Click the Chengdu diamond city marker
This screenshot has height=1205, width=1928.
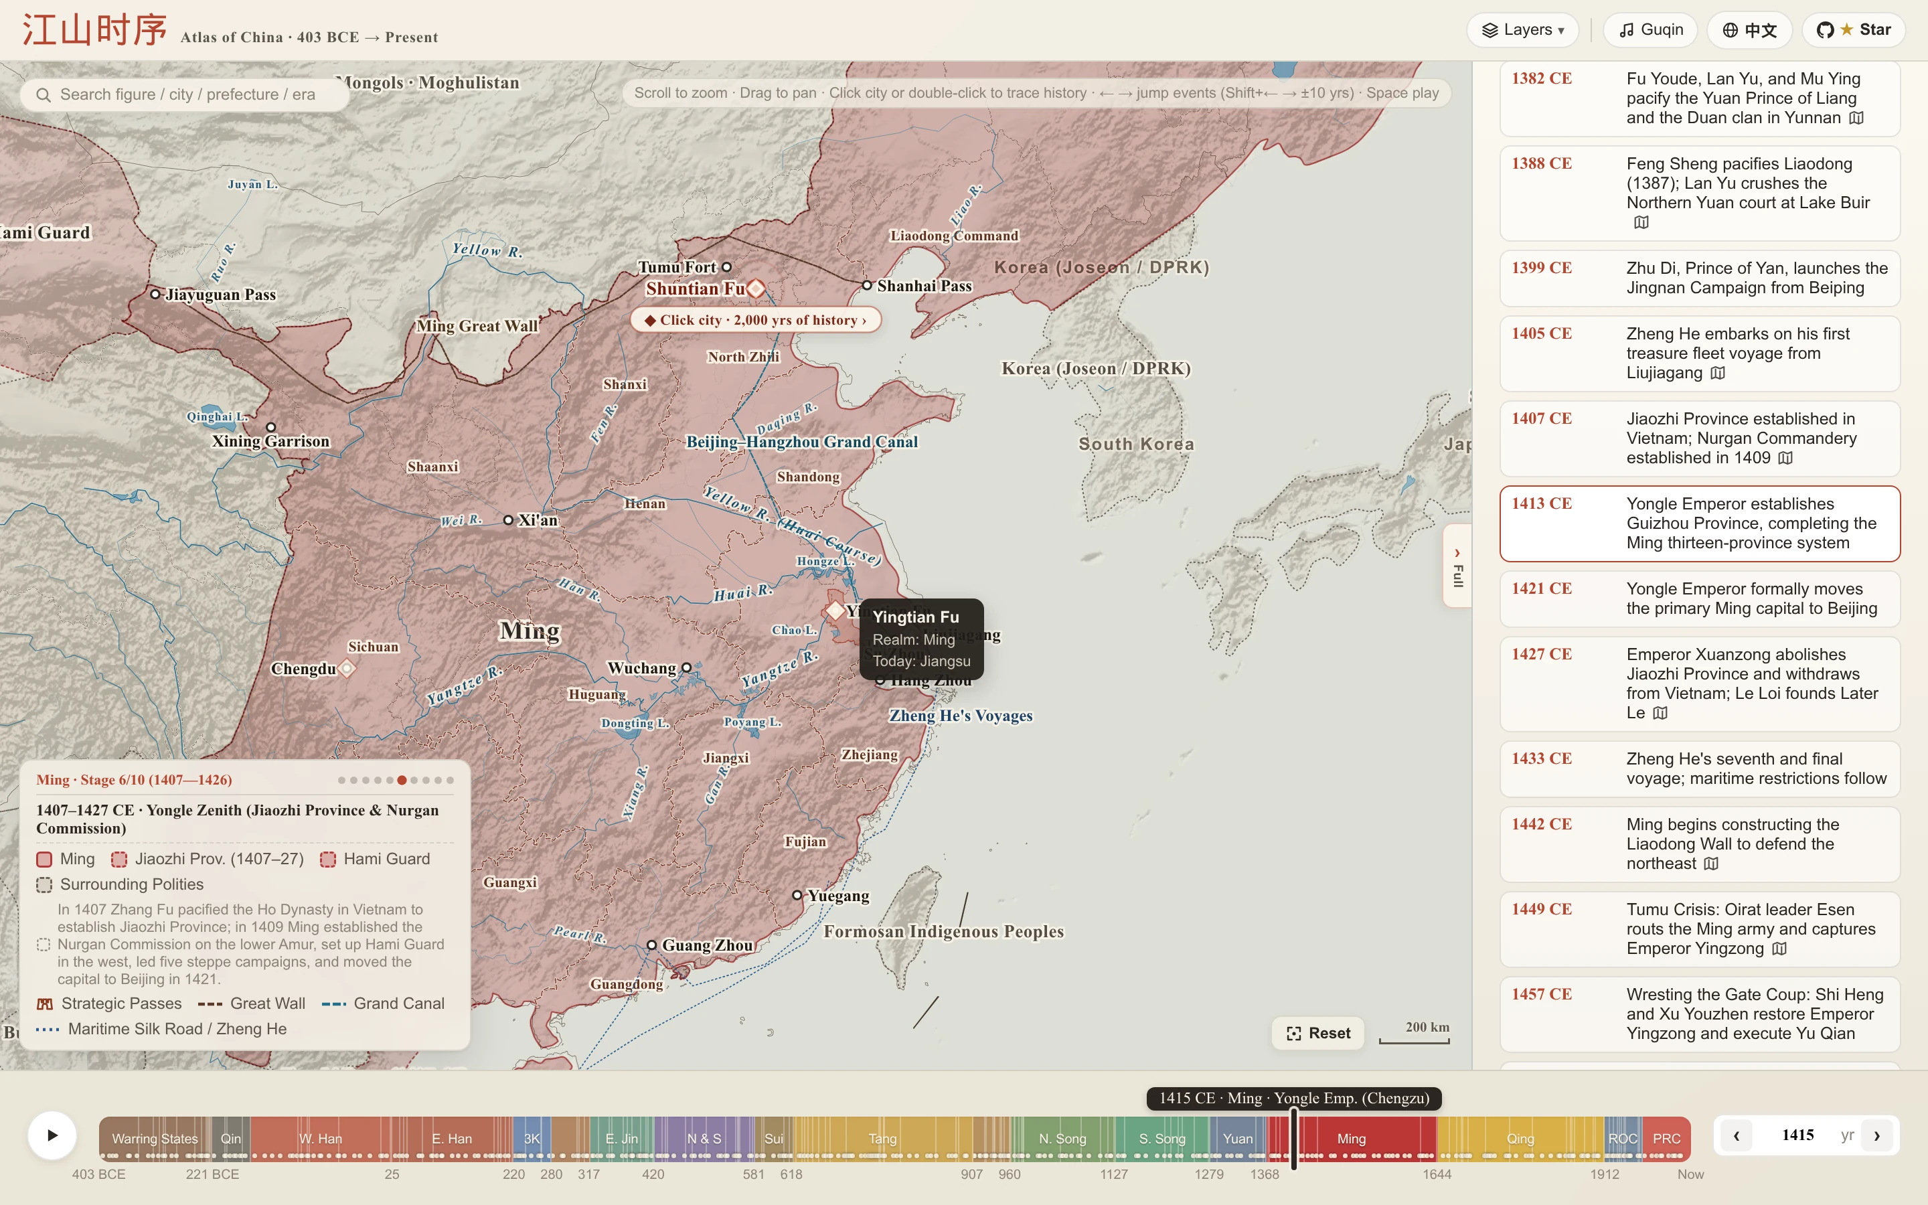tap(347, 669)
